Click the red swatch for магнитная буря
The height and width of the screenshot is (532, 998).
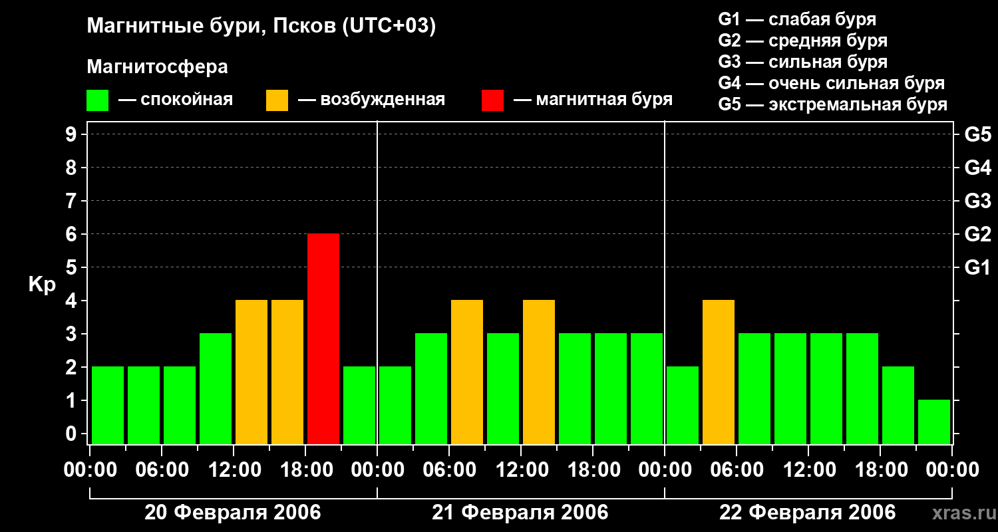[492, 100]
